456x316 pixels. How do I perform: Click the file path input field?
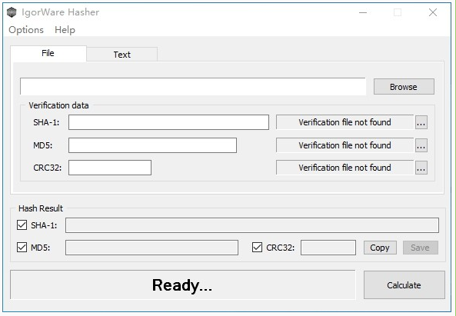[193, 86]
